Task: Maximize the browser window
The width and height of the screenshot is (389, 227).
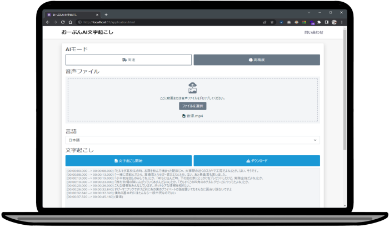Action: 331,12
